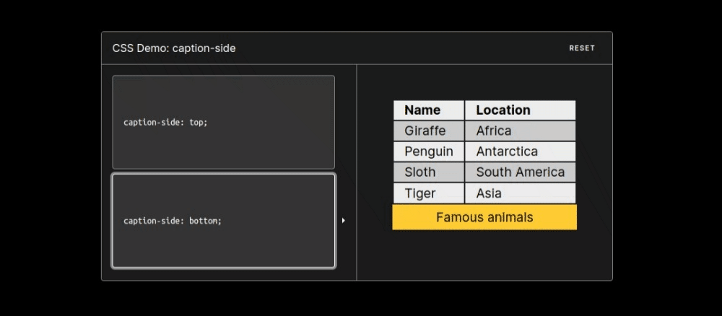Click the Name column header

point(429,110)
